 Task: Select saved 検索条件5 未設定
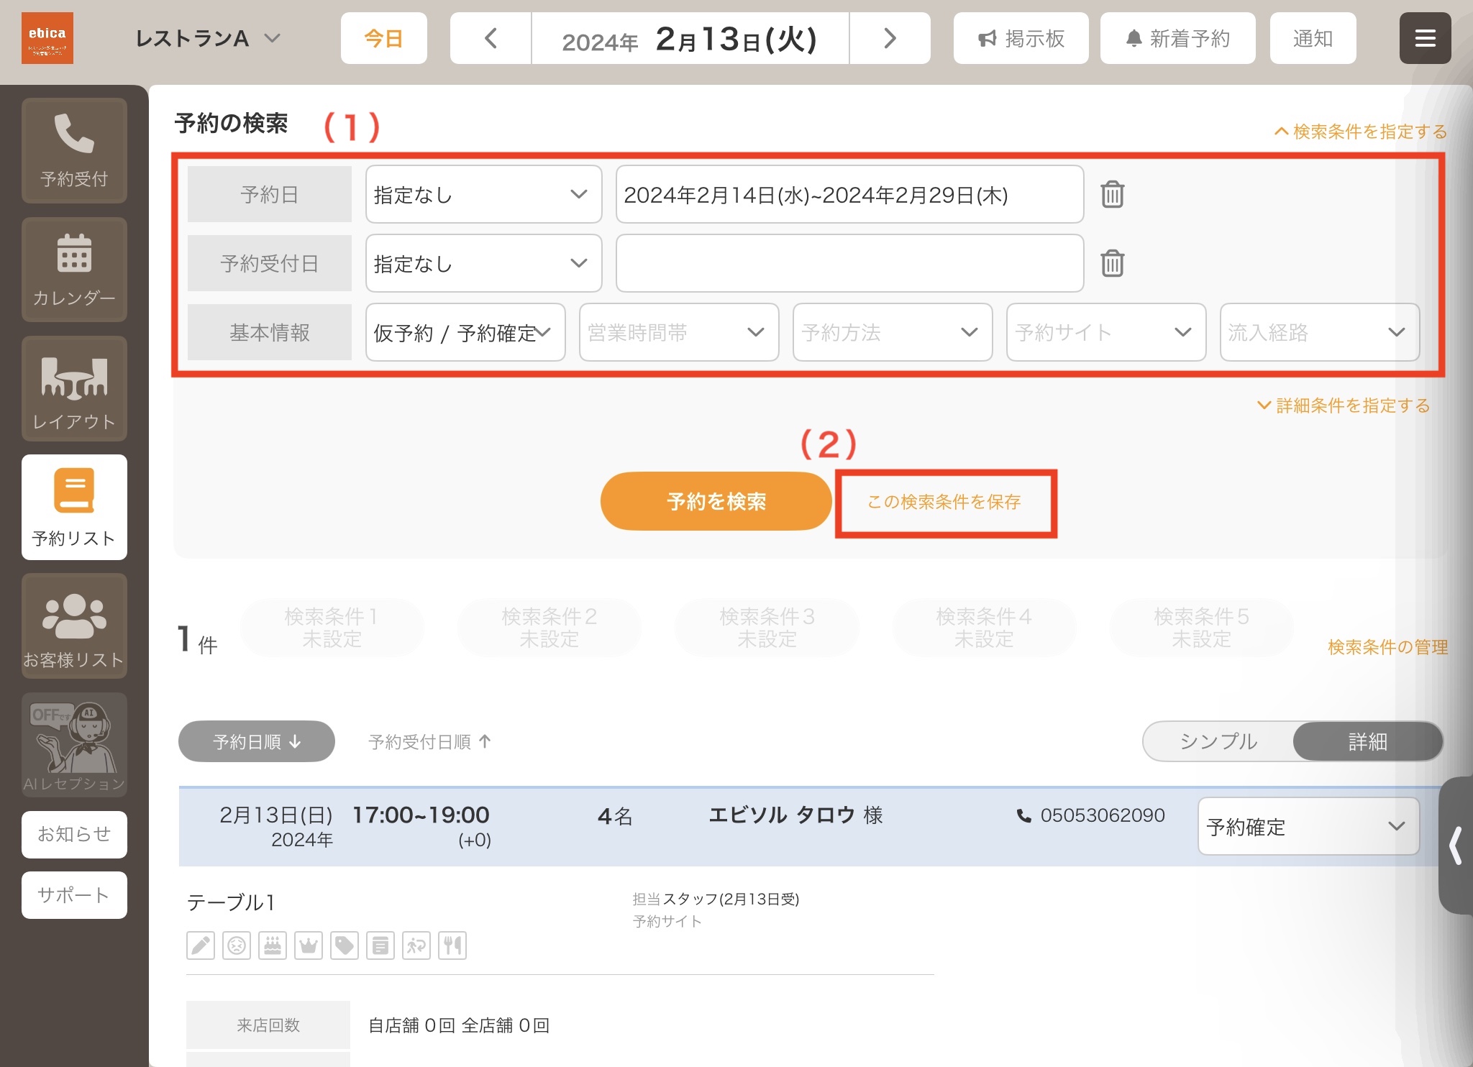[1202, 627]
